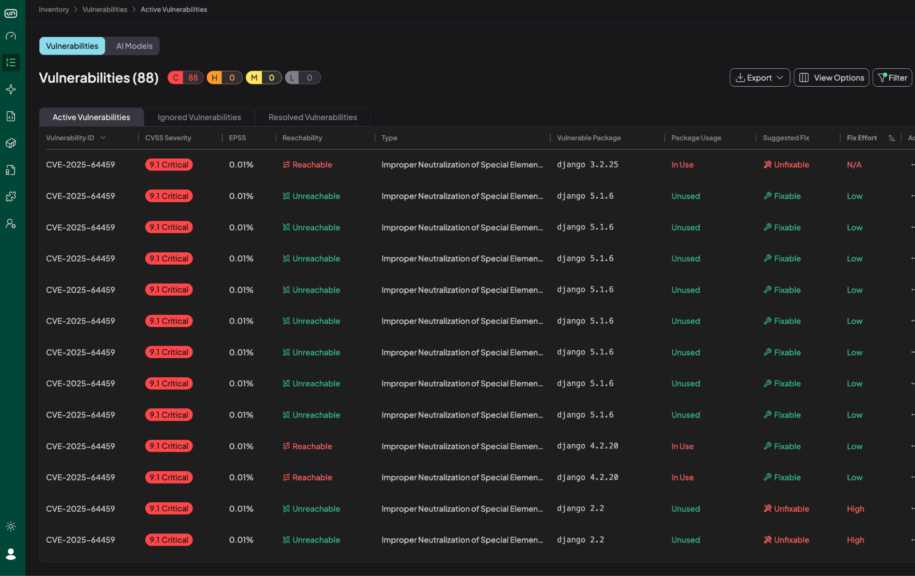Click the Vulnerabilities breadcrumb link
Screen dimensions: 915x576
[x=105, y=9]
